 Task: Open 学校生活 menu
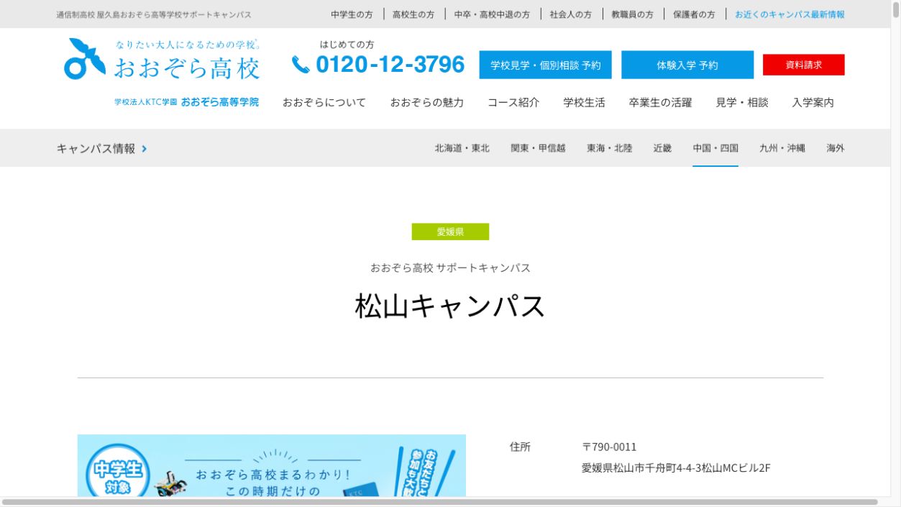coord(584,103)
